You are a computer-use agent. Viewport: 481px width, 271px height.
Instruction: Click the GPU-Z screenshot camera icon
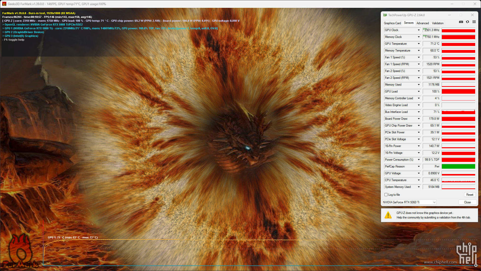coord(461,22)
